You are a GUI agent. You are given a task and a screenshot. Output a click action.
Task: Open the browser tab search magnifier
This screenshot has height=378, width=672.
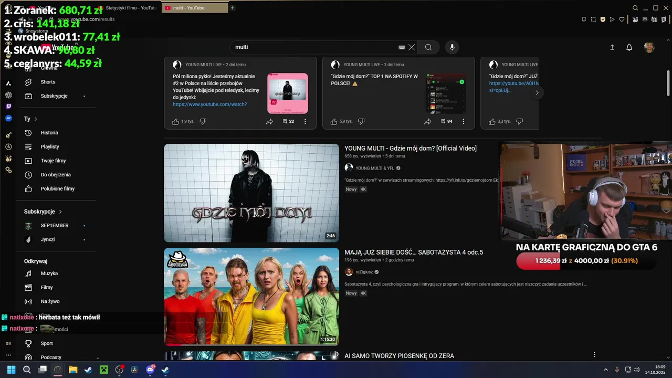click(635, 8)
